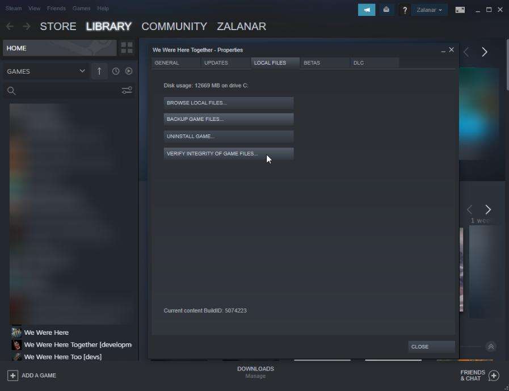
Task: Open the COMMUNITY section
Action: pyautogui.click(x=174, y=26)
